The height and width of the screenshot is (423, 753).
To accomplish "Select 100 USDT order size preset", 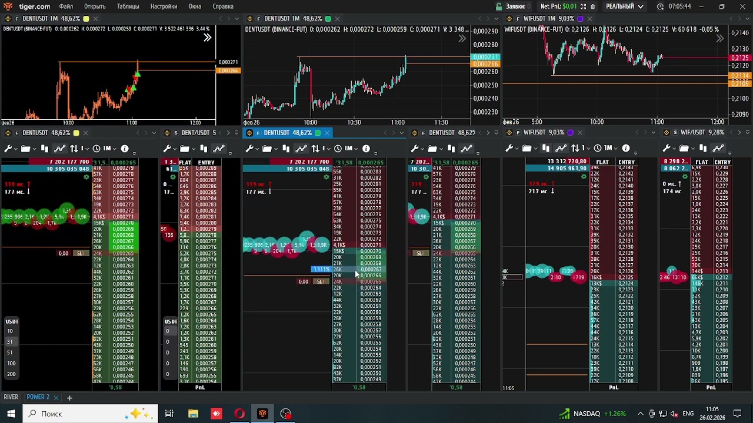I will point(12,363).
